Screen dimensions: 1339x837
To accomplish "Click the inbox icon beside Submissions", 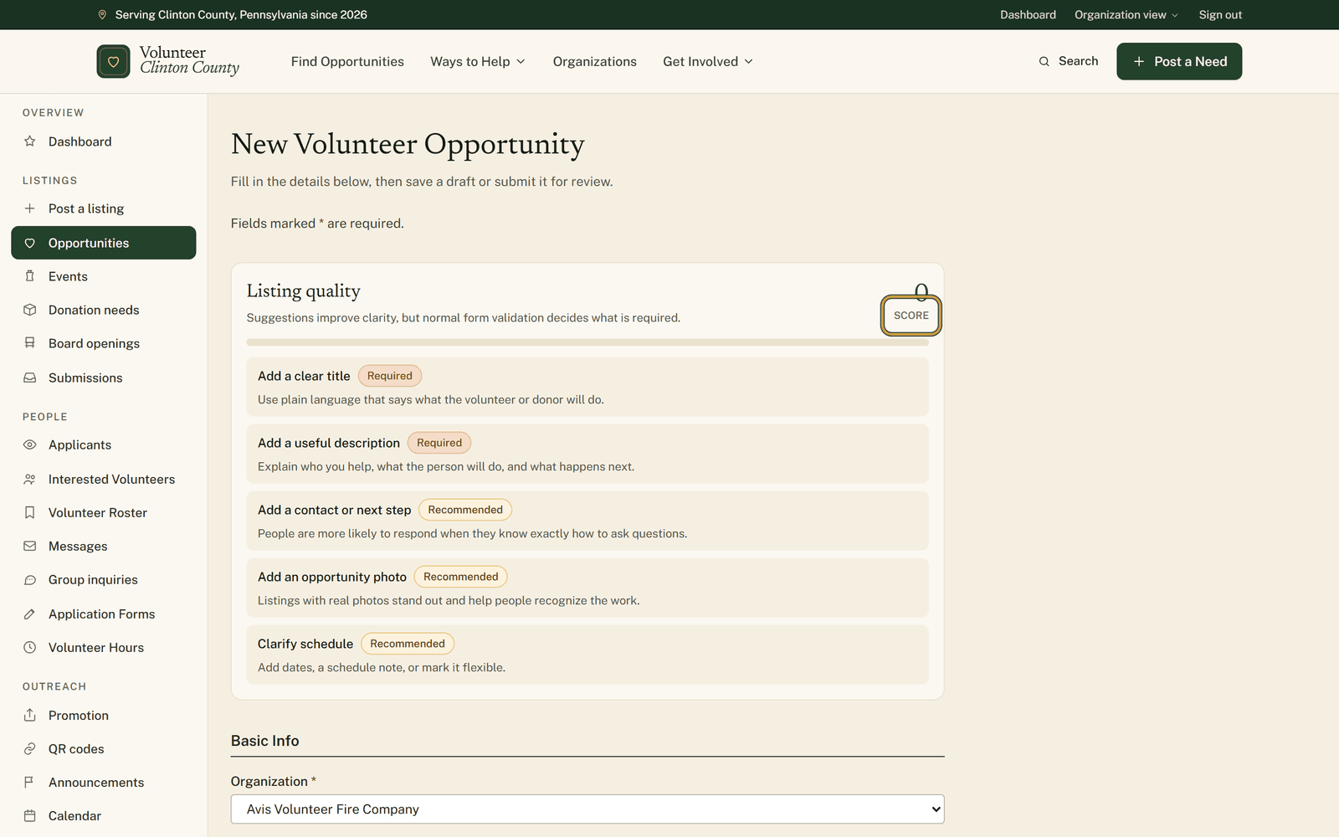I will (30, 377).
